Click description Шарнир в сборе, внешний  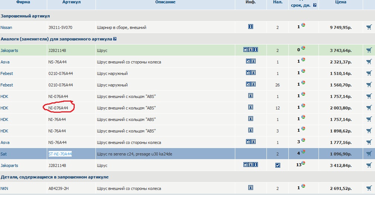[x=122, y=27]
